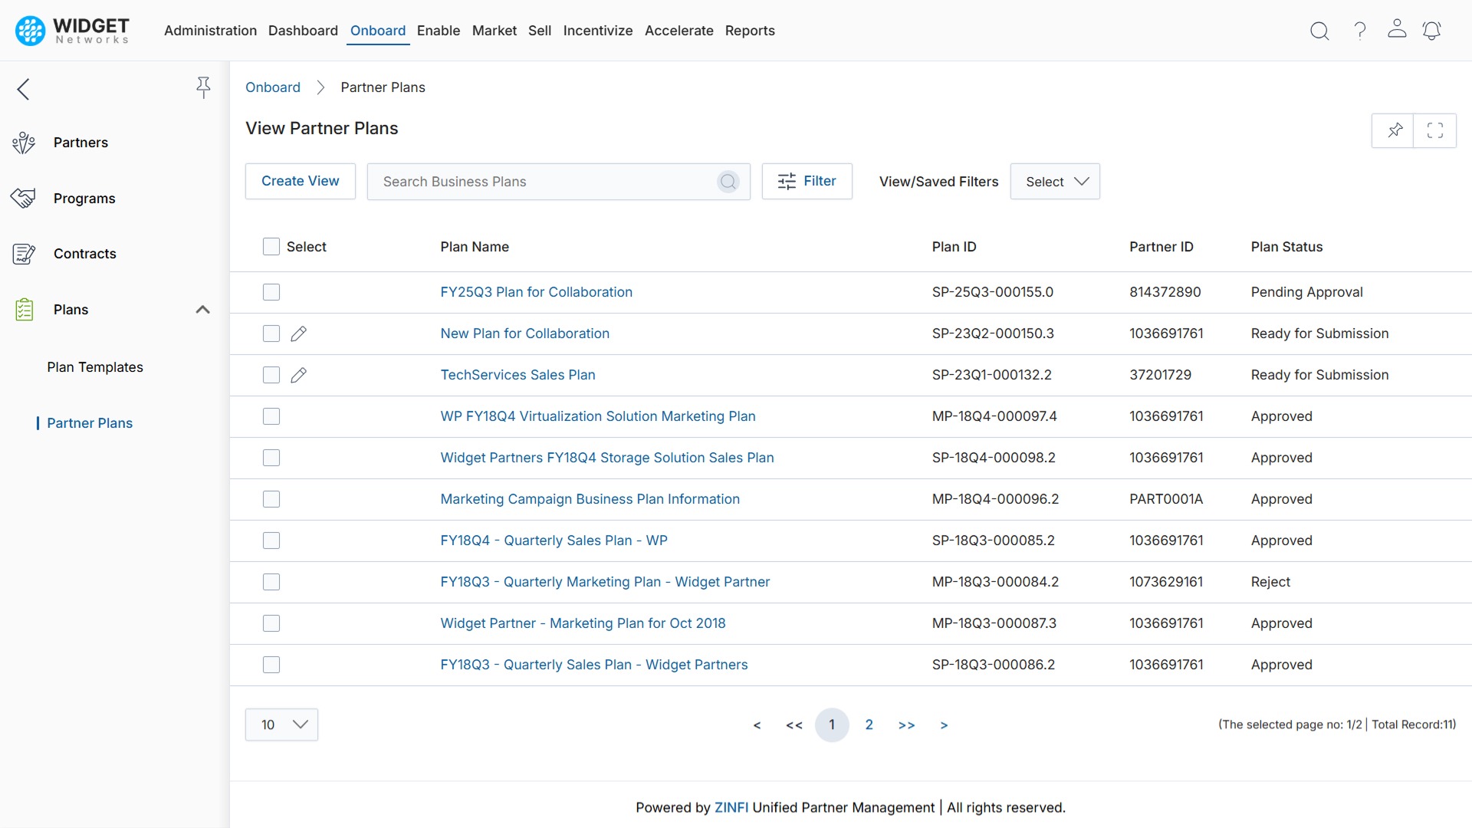This screenshot has height=828, width=1472.
Task: Switch to the Market menu item
Action: [494, 31]
